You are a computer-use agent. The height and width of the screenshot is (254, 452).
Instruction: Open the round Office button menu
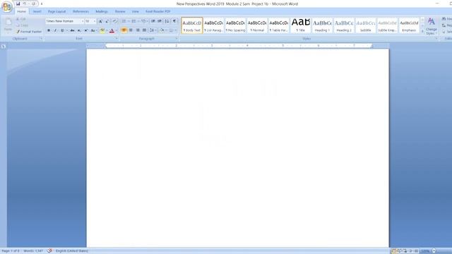click(x=6, y=7)
